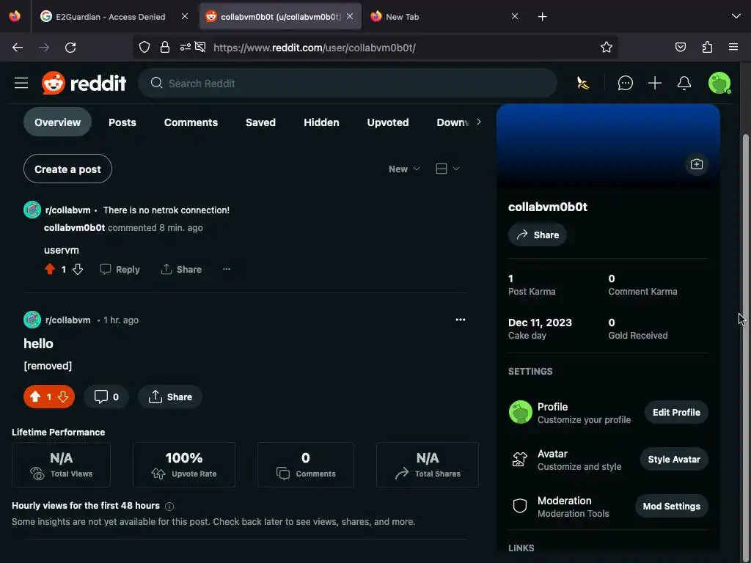Open Mod Settings
The width and height of the screenshot is (751, 563).
pos(672,507)
